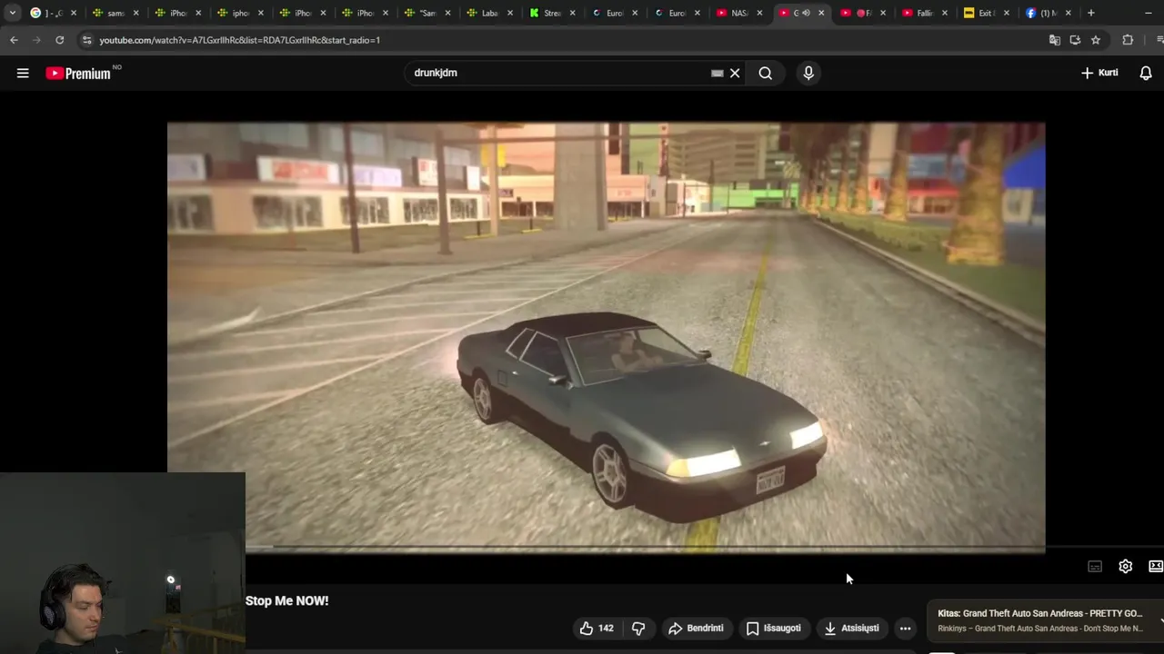Open the on-screen keyboard in search box
1164x654 pixels.
[717, 74]
